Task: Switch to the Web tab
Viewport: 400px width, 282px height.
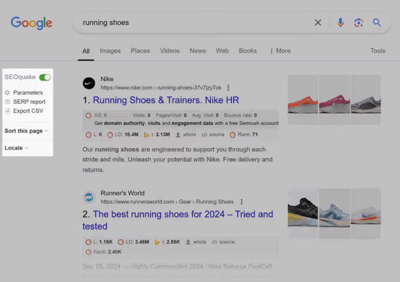Action: (222, 51)
